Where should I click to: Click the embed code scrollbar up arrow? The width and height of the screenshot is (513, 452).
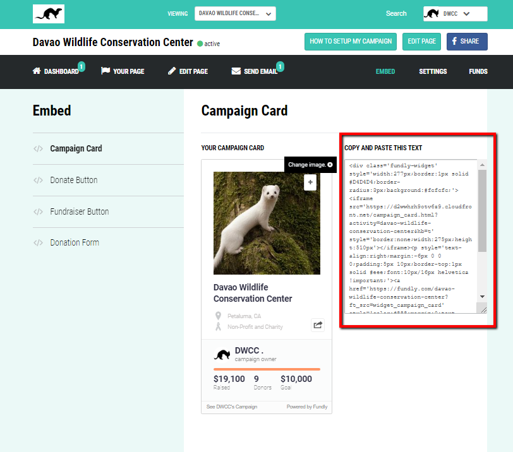482,165
